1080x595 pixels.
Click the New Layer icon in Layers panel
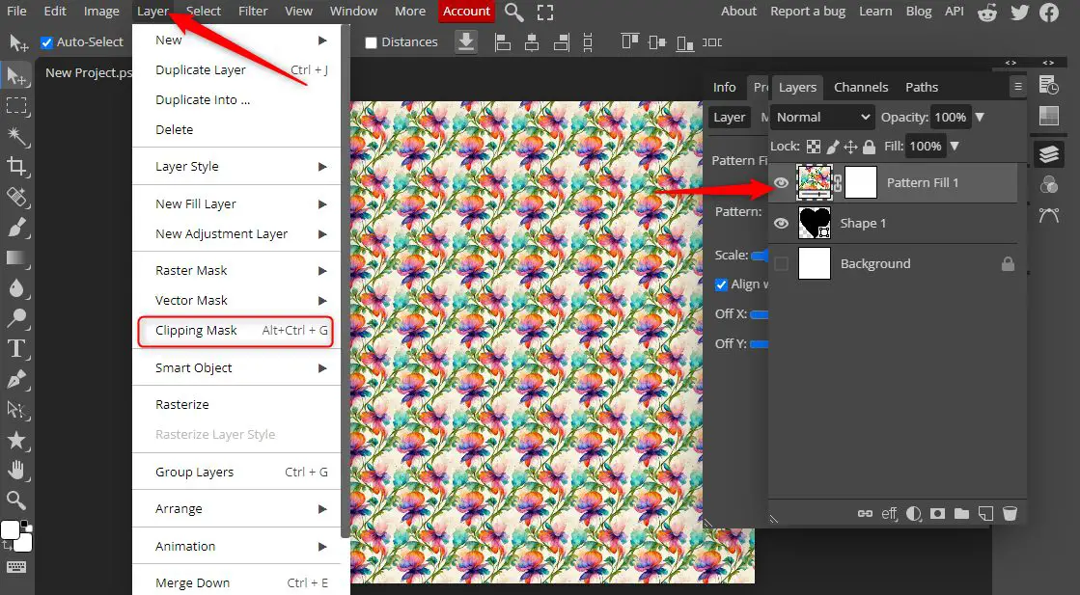pos(985,513)
